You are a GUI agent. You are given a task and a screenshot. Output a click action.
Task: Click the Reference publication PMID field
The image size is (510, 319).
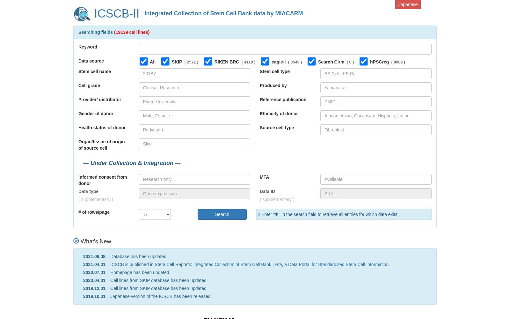tap(376, 102)
